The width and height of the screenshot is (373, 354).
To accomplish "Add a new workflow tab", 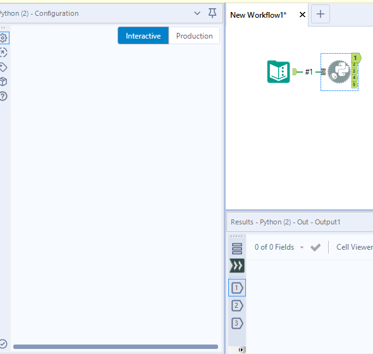I will point(321,14).
